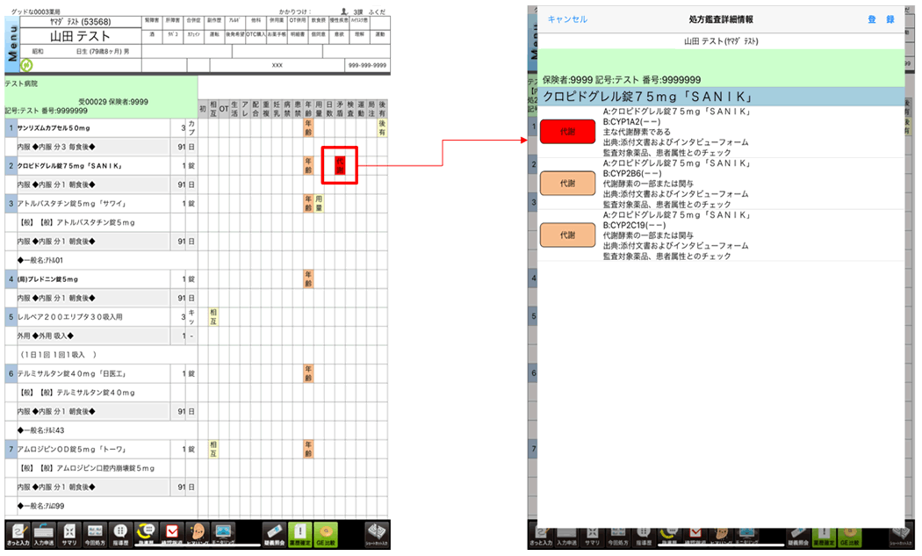Select the 明細書 cell

coord(298,35)
